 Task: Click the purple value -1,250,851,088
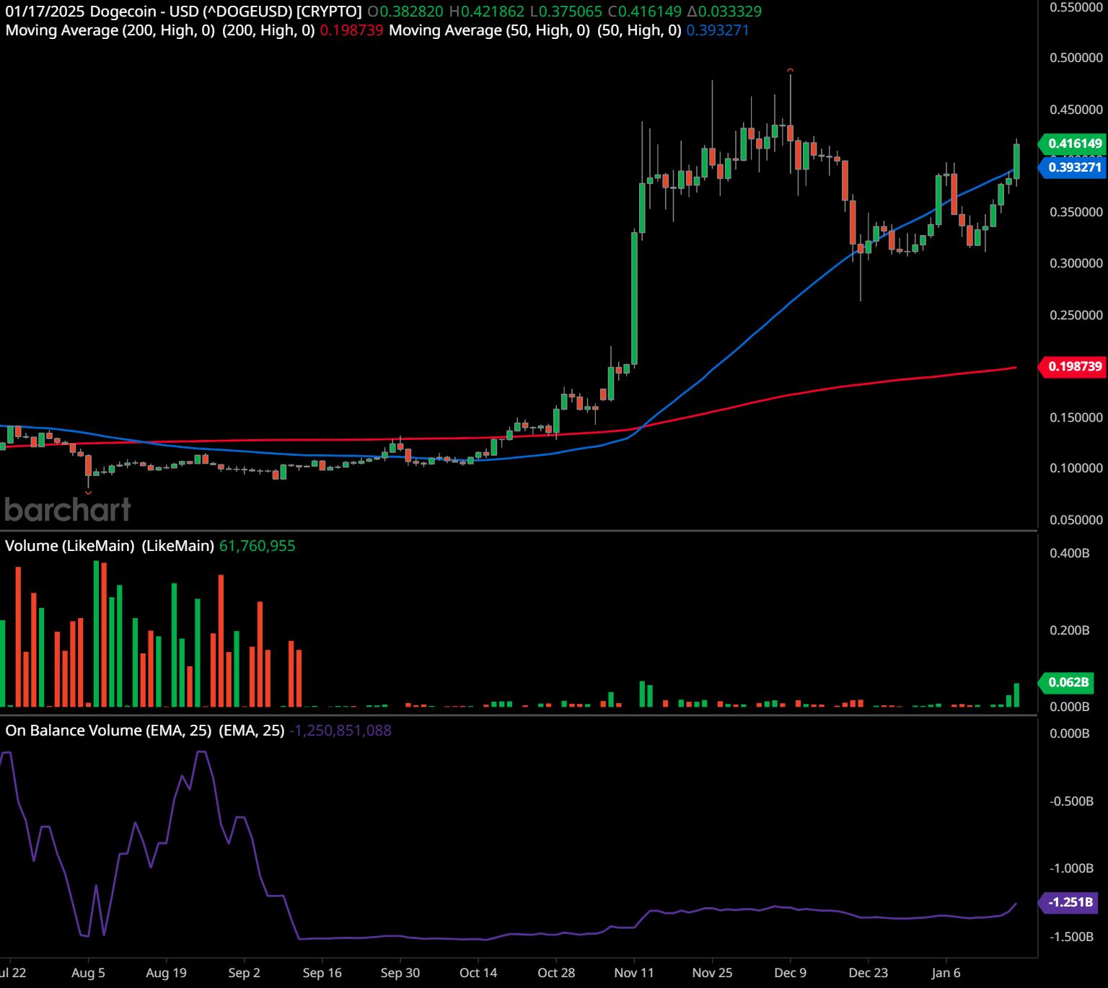pyautogui.click(x=340, y=731)
